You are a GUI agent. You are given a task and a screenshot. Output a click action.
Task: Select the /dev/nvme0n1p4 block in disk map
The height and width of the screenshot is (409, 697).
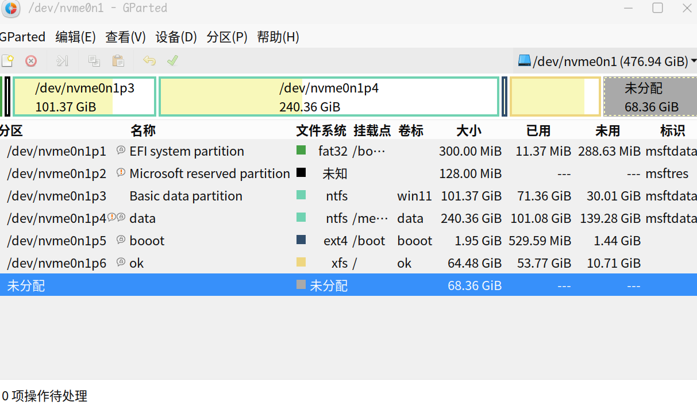click(x=329, y=97)
